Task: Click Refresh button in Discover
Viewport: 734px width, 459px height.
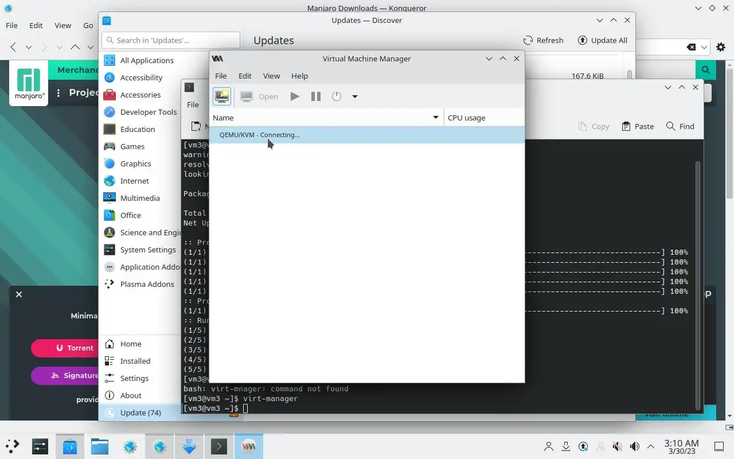Action: pos(543,40)
